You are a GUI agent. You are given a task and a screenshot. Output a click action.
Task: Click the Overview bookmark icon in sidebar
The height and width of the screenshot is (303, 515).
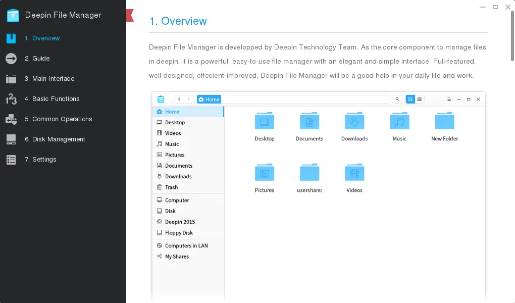[11, 38]
